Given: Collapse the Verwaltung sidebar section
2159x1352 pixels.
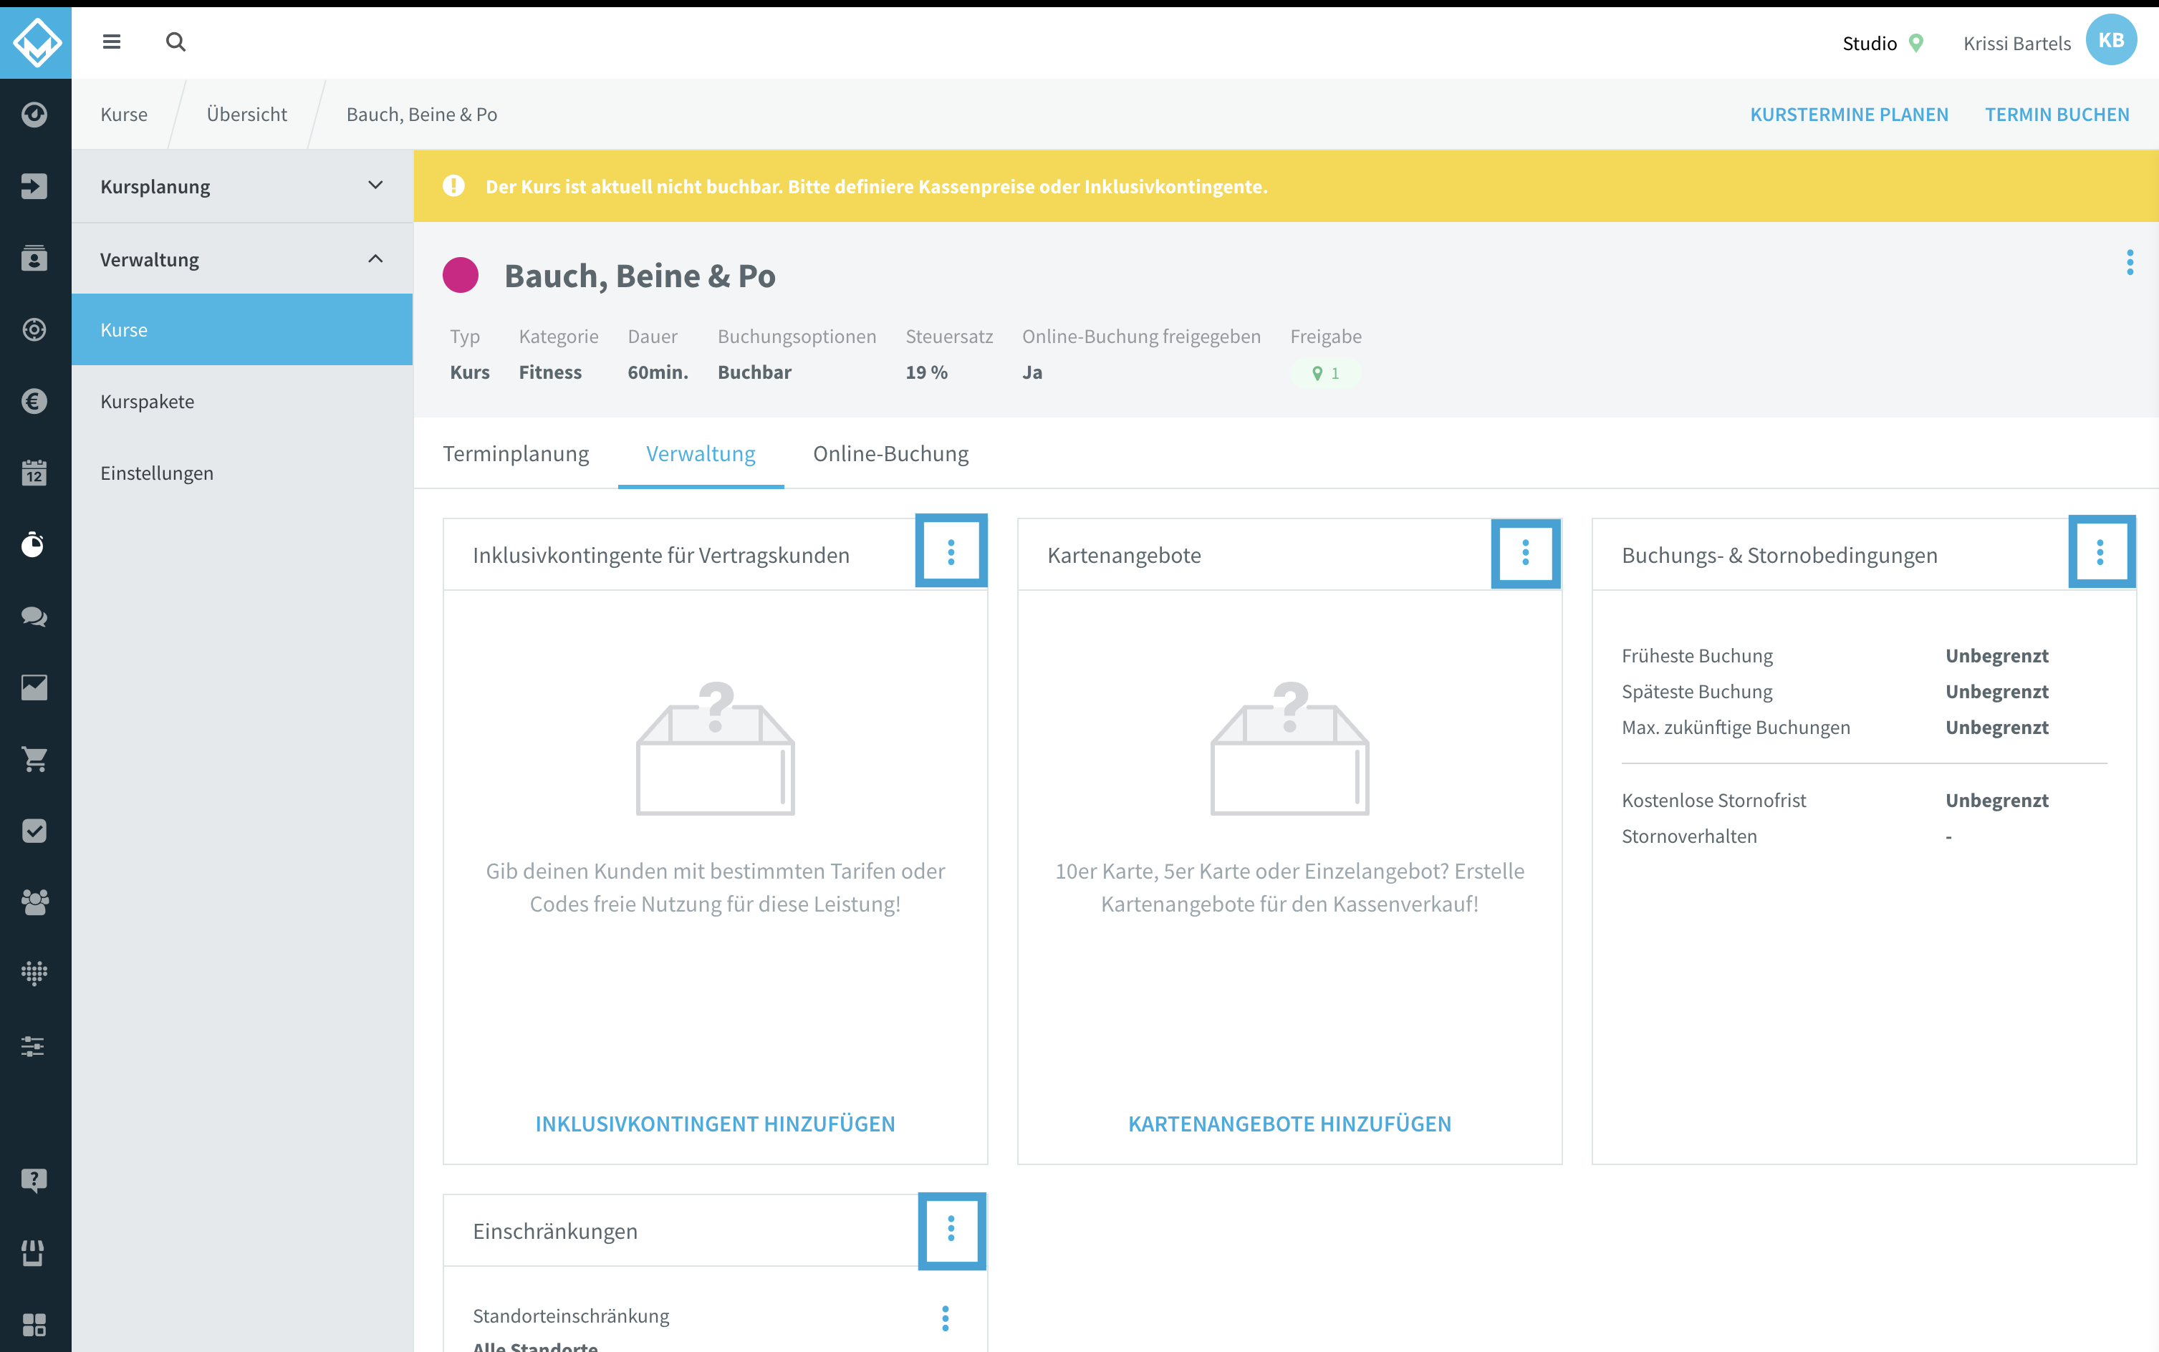Looking at the screenshot, I should click(x=241, y=259).
